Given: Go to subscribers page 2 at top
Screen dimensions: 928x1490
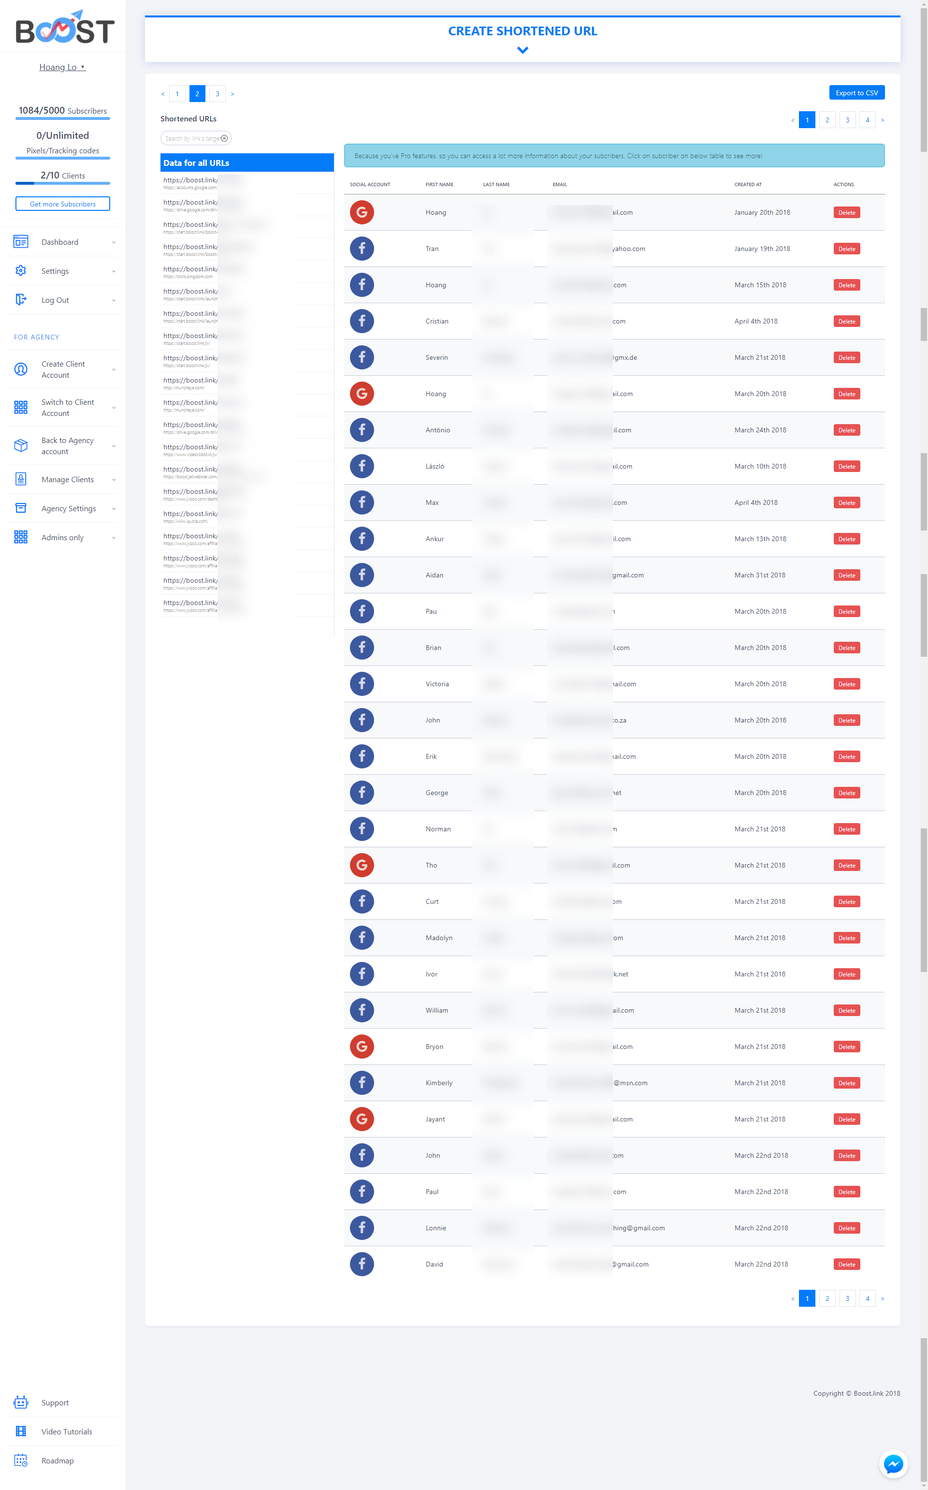Looking at the screenshot, I should click(826, 120).
